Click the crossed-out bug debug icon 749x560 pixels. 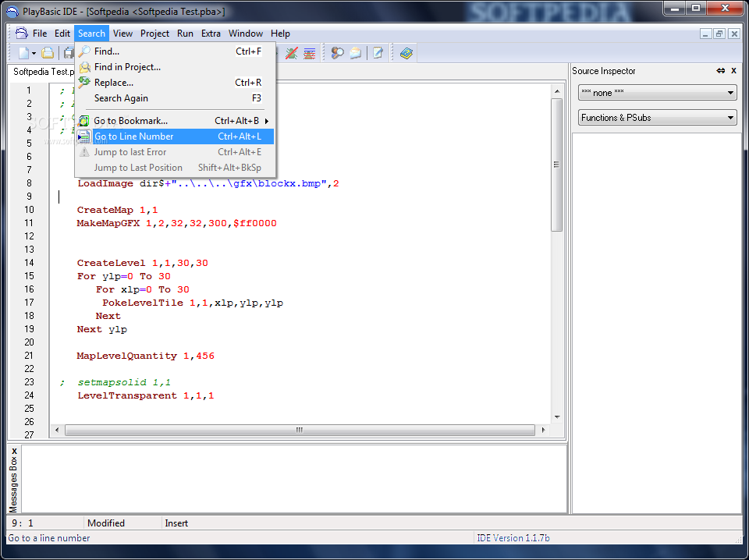tap(291, 53)
